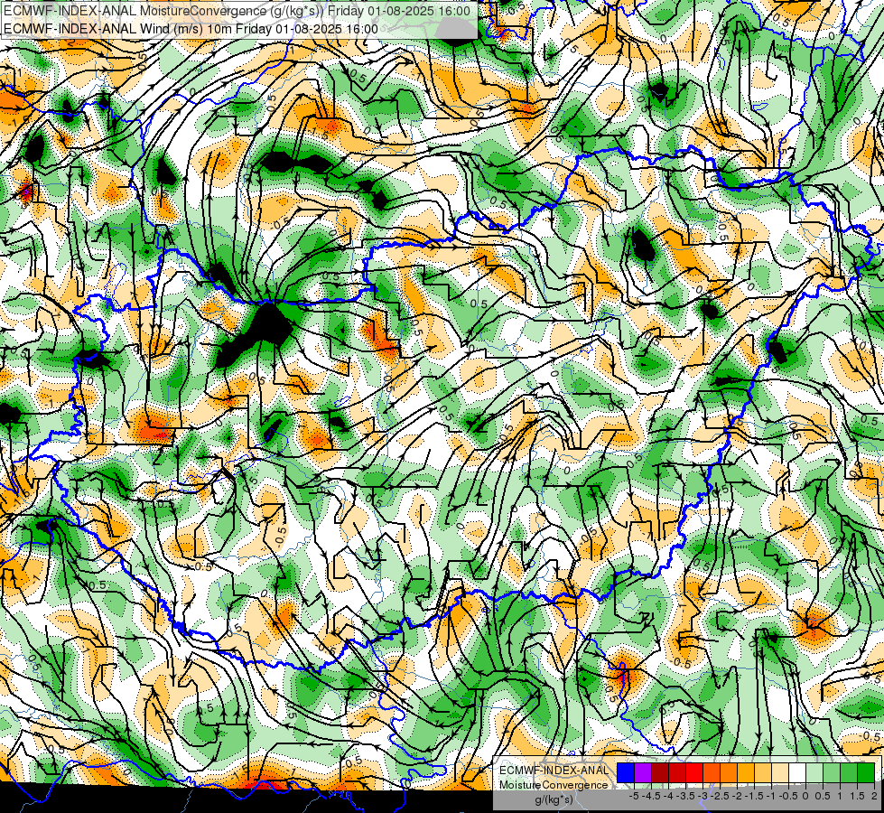Click orange swatch between -2.5 and -2
The width and height of the screenshot is (884, 813).
[729, 772]
